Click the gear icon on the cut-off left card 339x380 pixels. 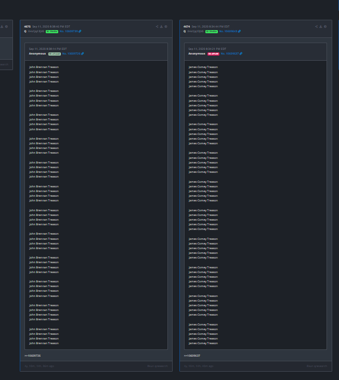click(x=7, y=26)
